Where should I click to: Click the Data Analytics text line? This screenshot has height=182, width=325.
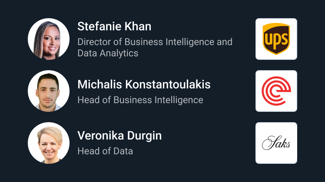[108, 53]
